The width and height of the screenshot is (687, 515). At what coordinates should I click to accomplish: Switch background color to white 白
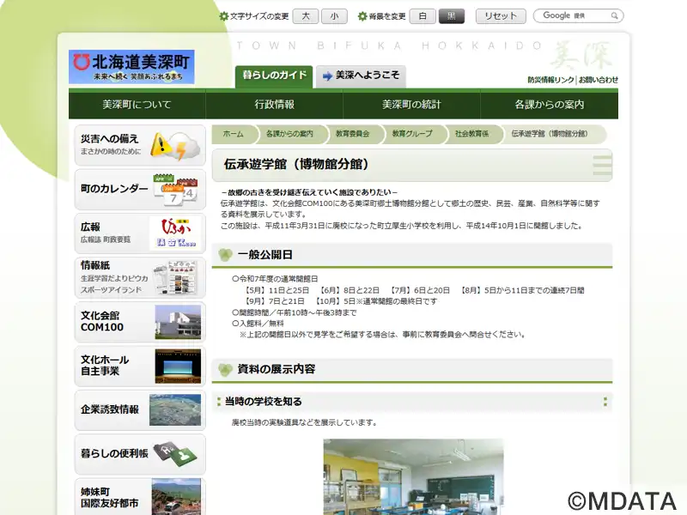pos(423,16)
